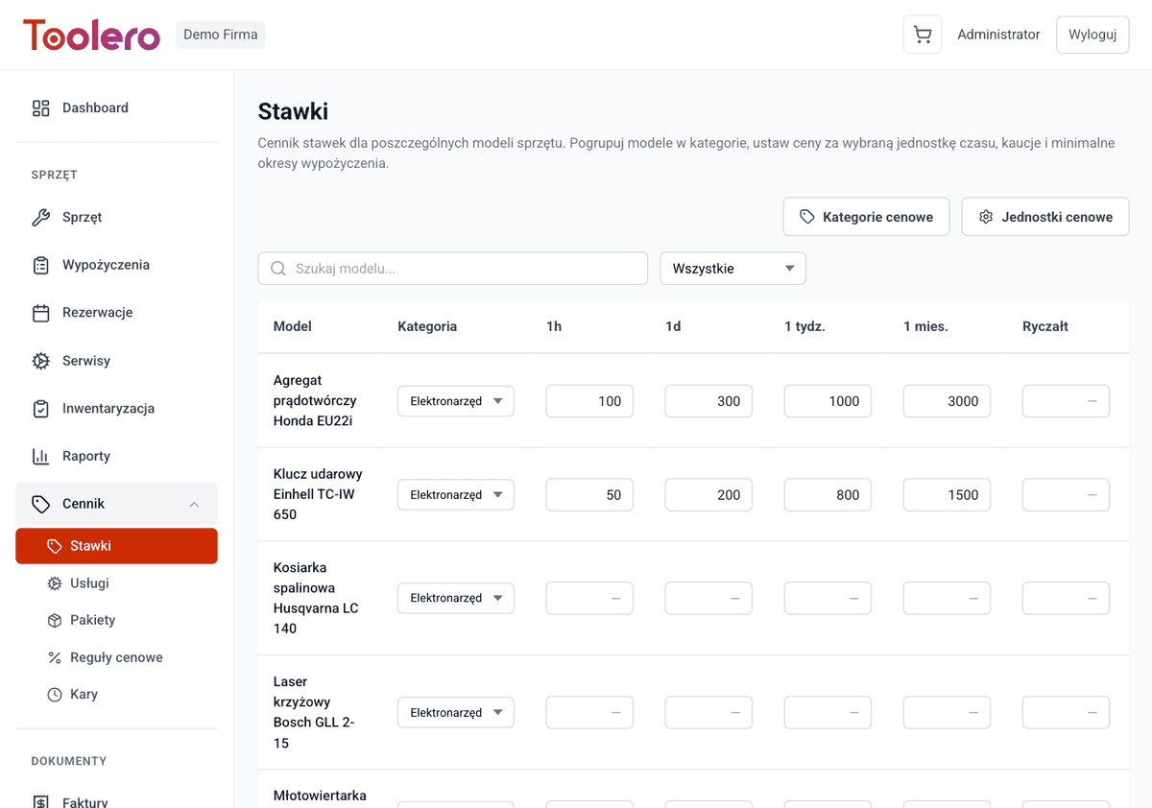Open category dropdown for Laser krzyżowy Bosch

(x=455, y=713)
